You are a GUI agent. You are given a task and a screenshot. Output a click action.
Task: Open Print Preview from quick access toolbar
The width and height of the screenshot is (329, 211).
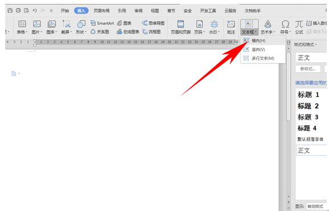click(26, 10)
